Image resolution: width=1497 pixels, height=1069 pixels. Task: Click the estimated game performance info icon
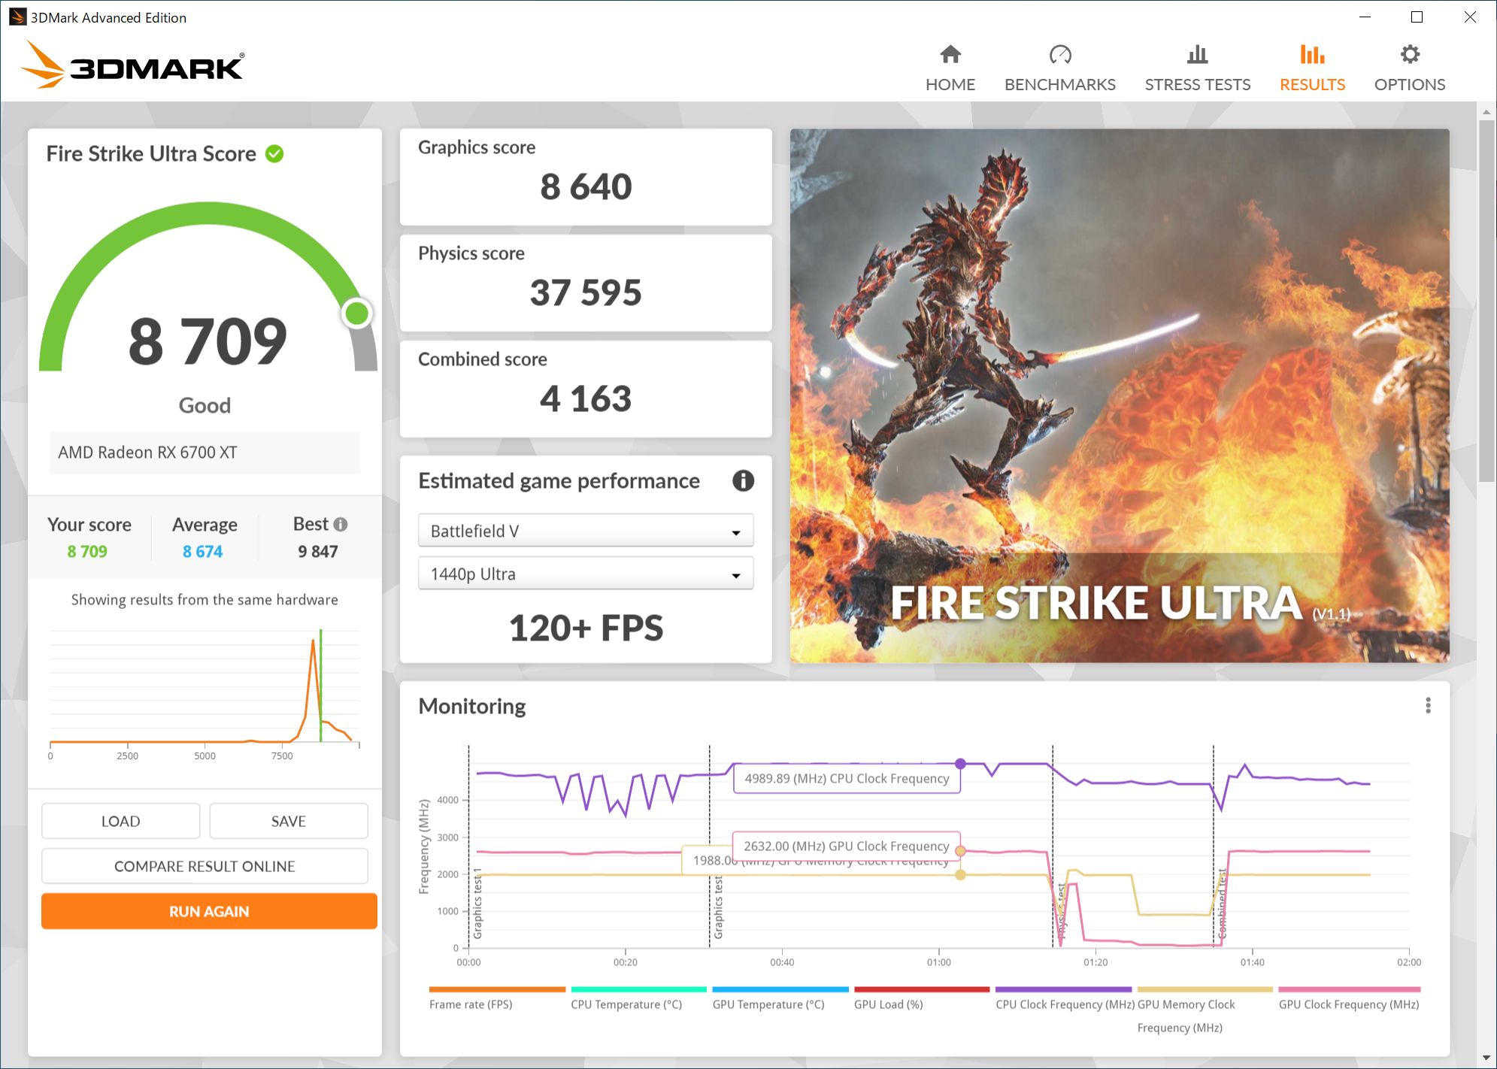coord(743,480)
